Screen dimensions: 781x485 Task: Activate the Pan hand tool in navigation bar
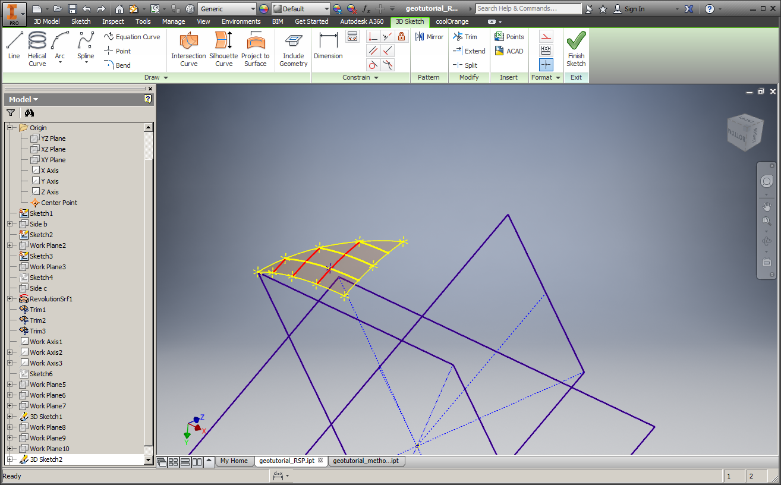pos(767,206)
